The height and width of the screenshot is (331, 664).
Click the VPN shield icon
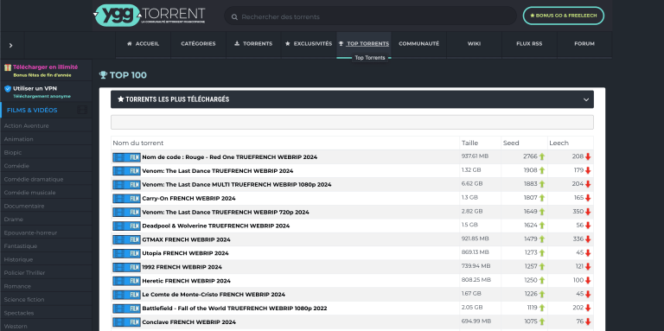(8, 89)
